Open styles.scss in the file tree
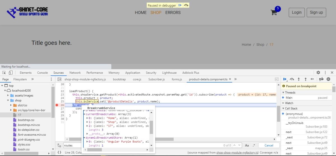This screenshot has width=336, height=156. [25, 144]
